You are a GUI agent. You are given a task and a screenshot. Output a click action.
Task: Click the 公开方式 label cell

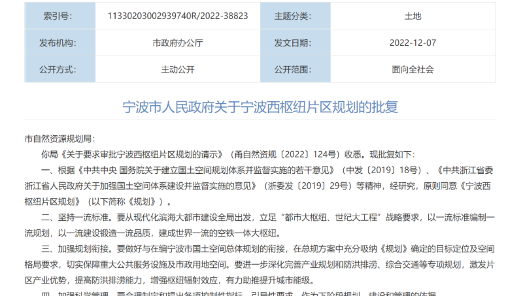(x=60, y=69)
